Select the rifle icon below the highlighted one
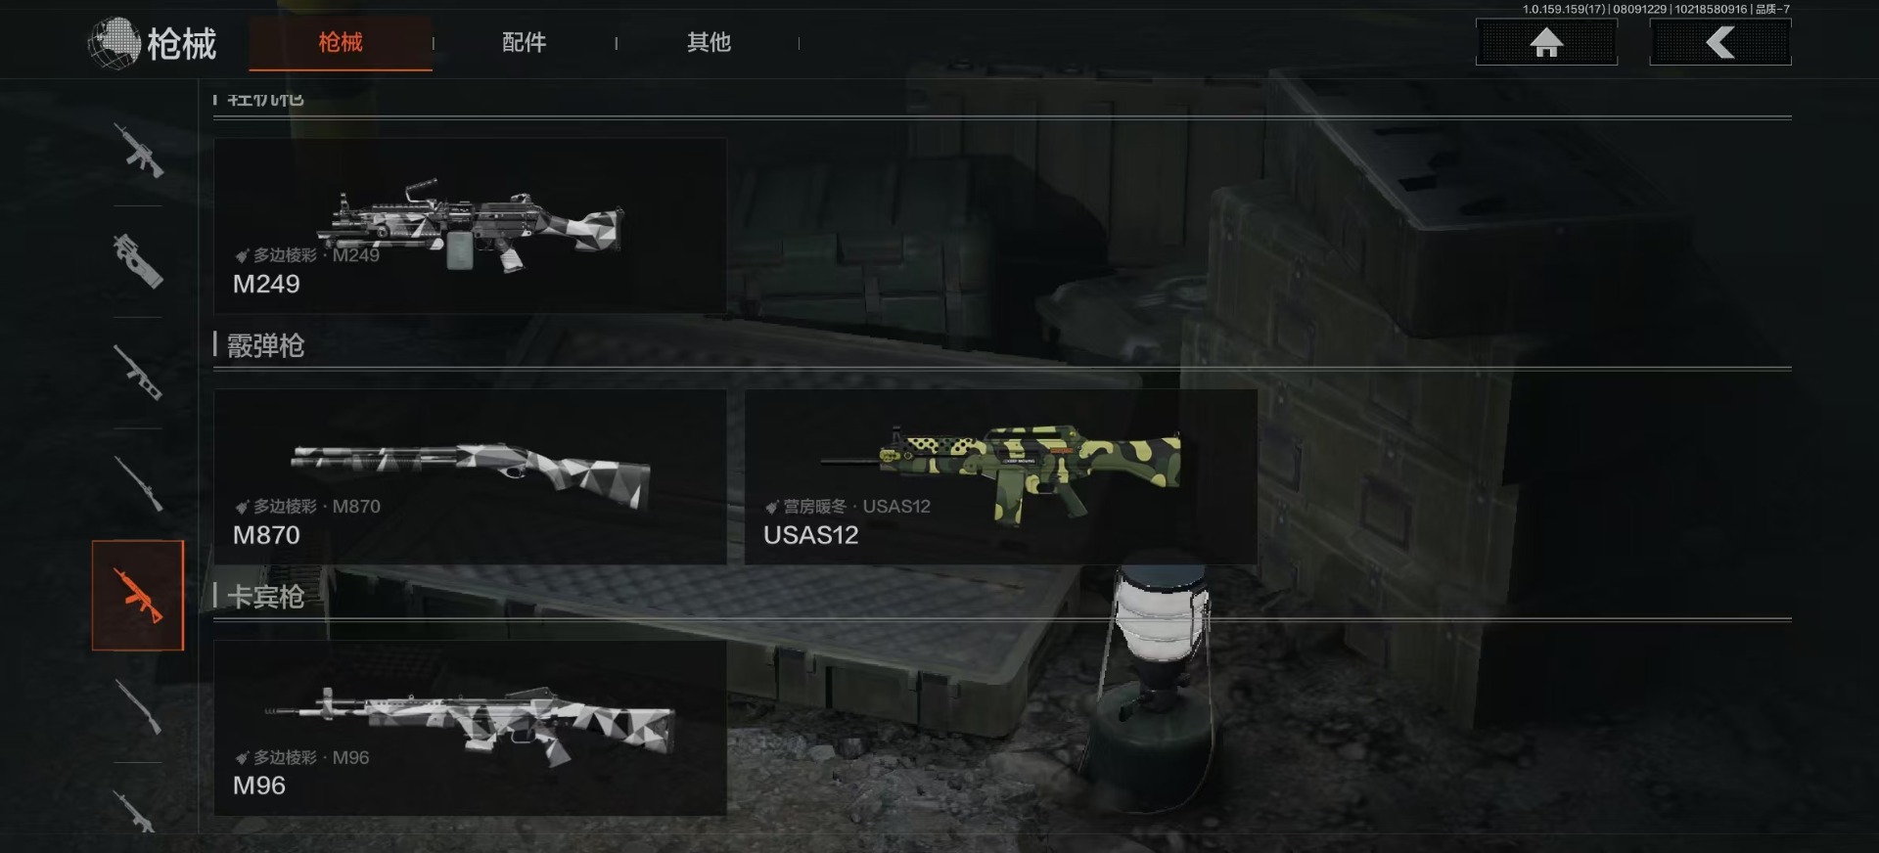This screenshot has height=853, width=1879. pyautogui.click(x=138, y=706)
